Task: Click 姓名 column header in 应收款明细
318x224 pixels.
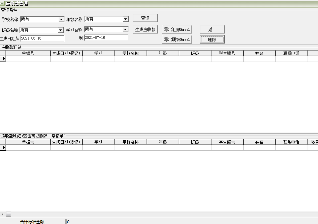Action: click(x=259, y=142)
